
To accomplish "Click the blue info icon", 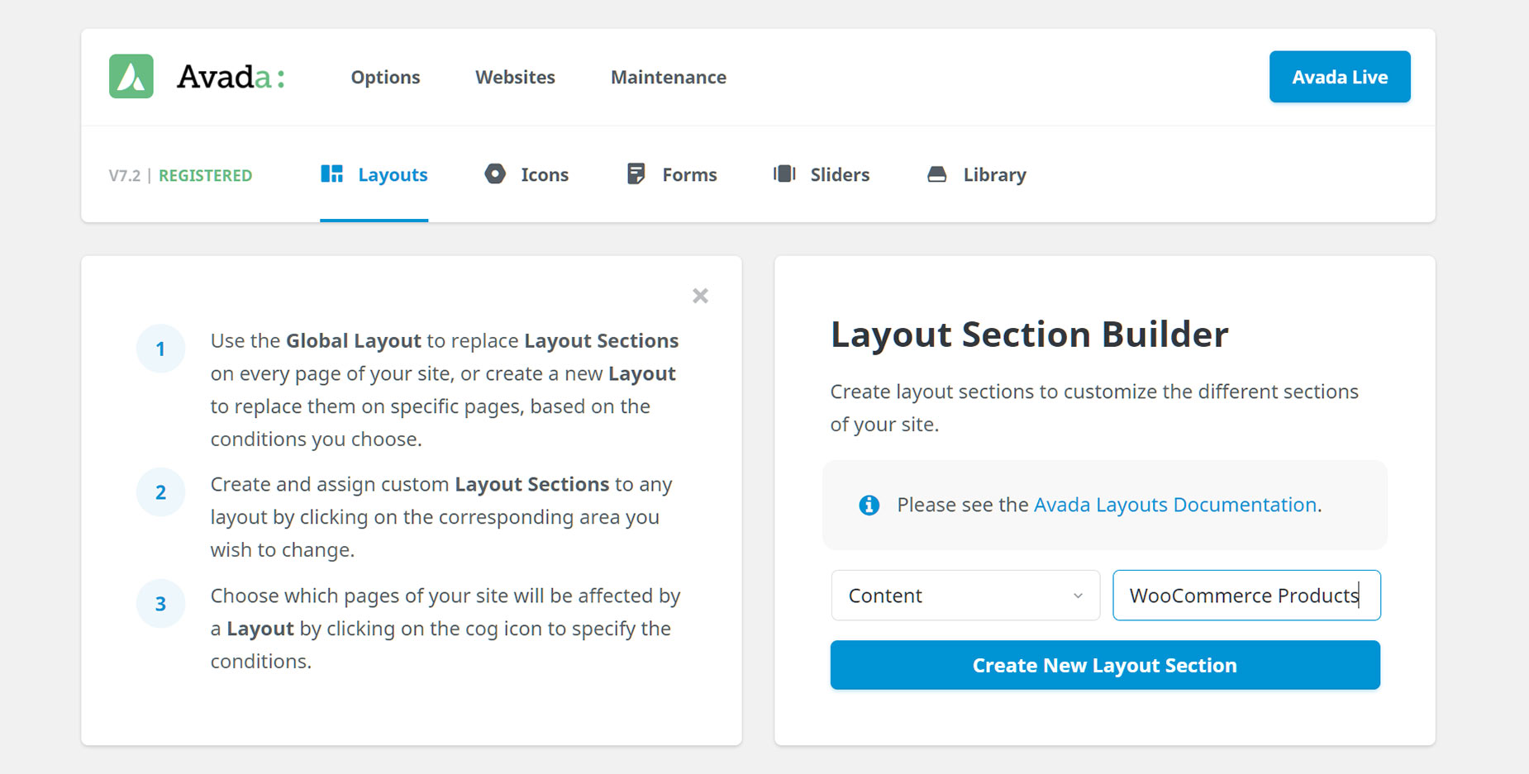I will coord(869,505).
